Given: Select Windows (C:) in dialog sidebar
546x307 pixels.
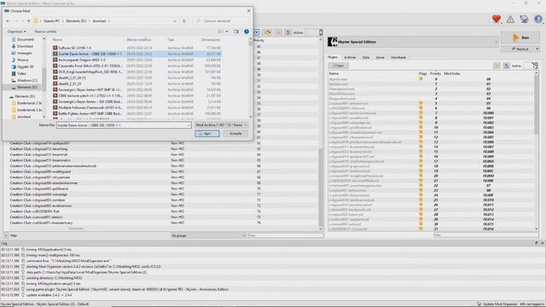Looking at the screenshot, I should [x=25, y=80].
